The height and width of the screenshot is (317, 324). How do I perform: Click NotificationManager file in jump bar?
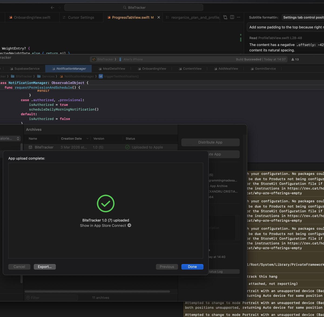[x=76, y=76]
